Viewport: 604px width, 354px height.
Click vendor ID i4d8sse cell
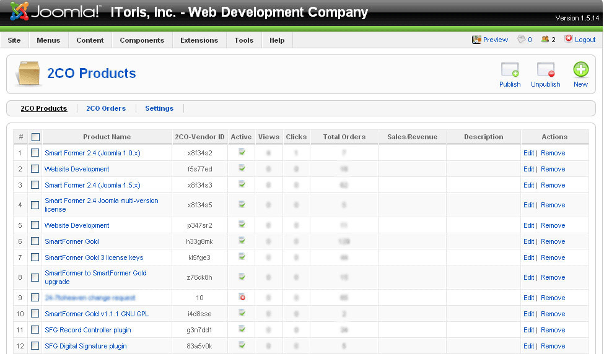[199, 314]
